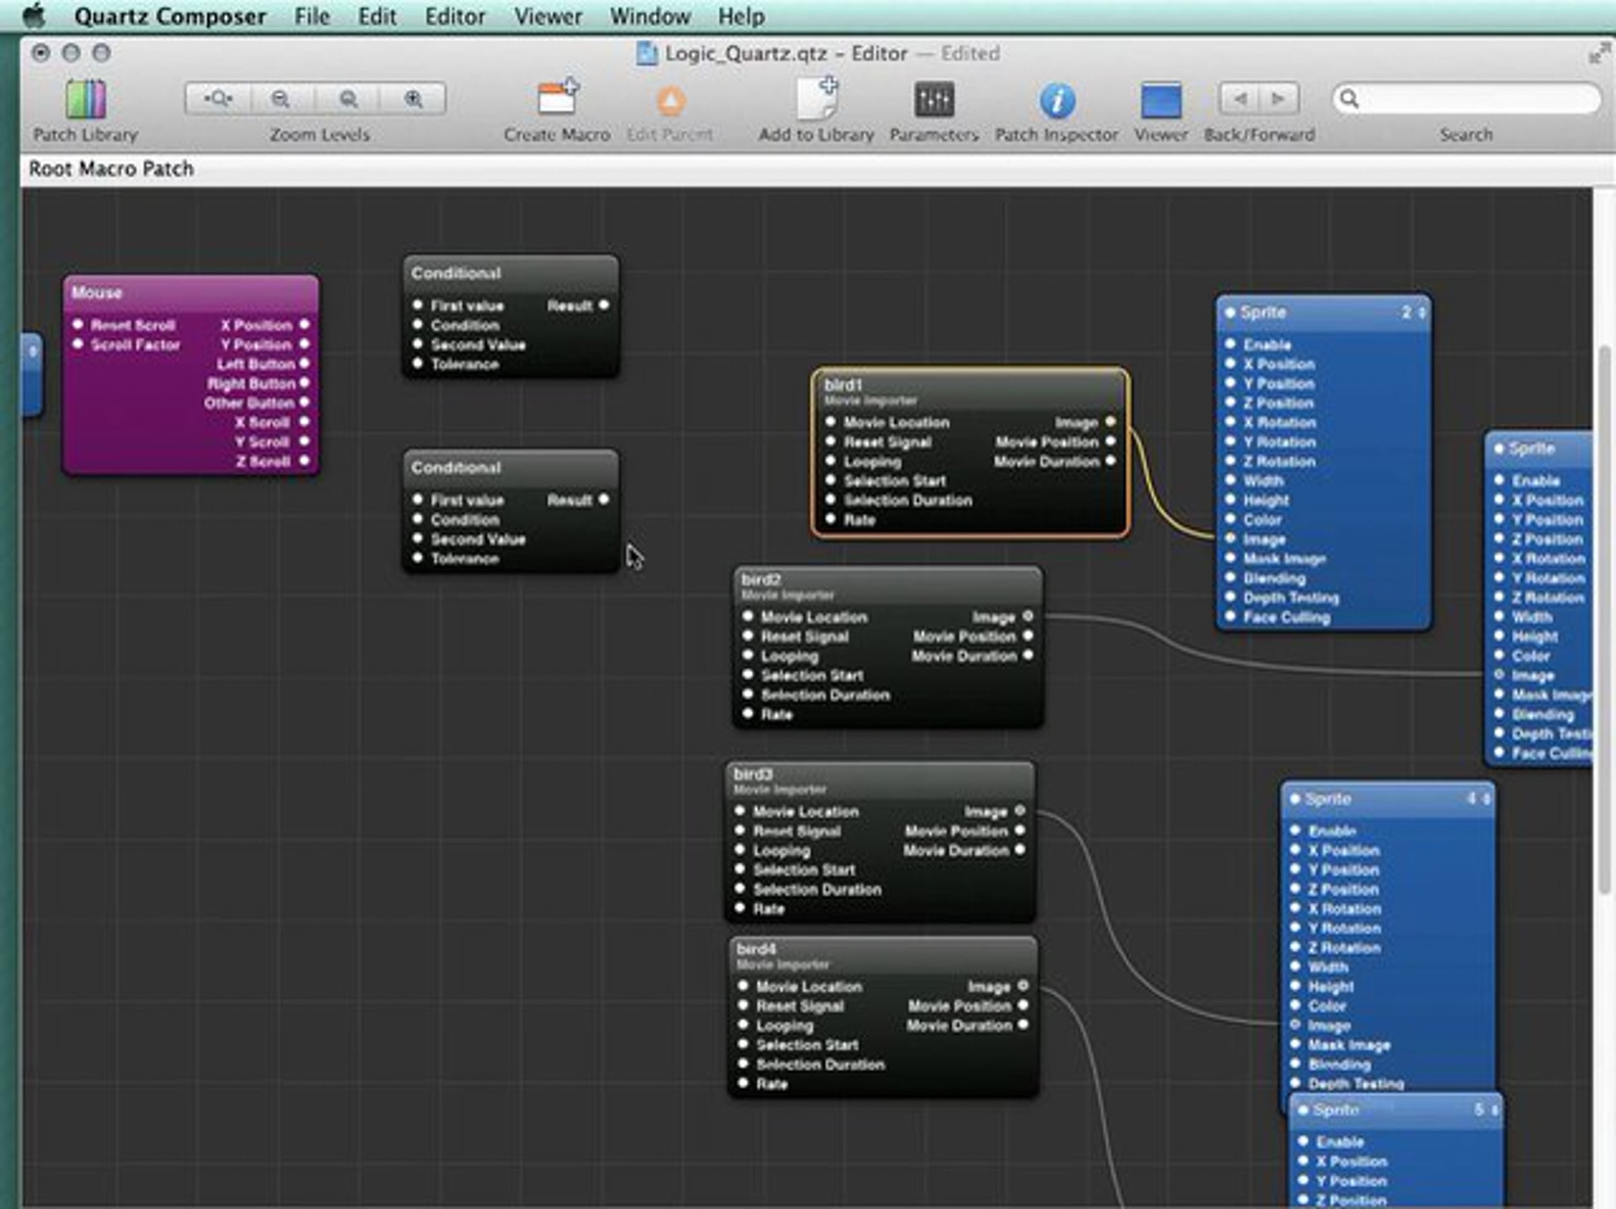Viewport: 1616px width, 1209px height.
Task: Open the Window menu
Action: [650, 16]
